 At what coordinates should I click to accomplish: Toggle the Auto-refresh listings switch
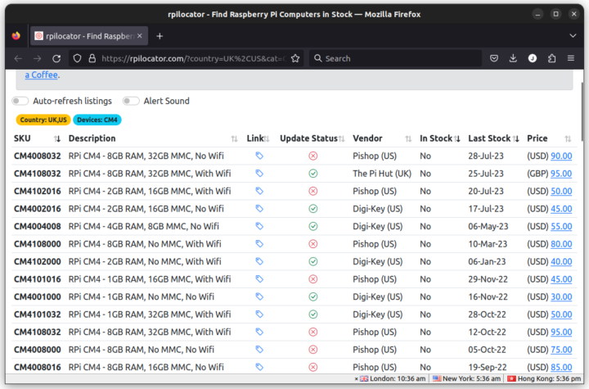pyautogui.click(x=20, y=101)
